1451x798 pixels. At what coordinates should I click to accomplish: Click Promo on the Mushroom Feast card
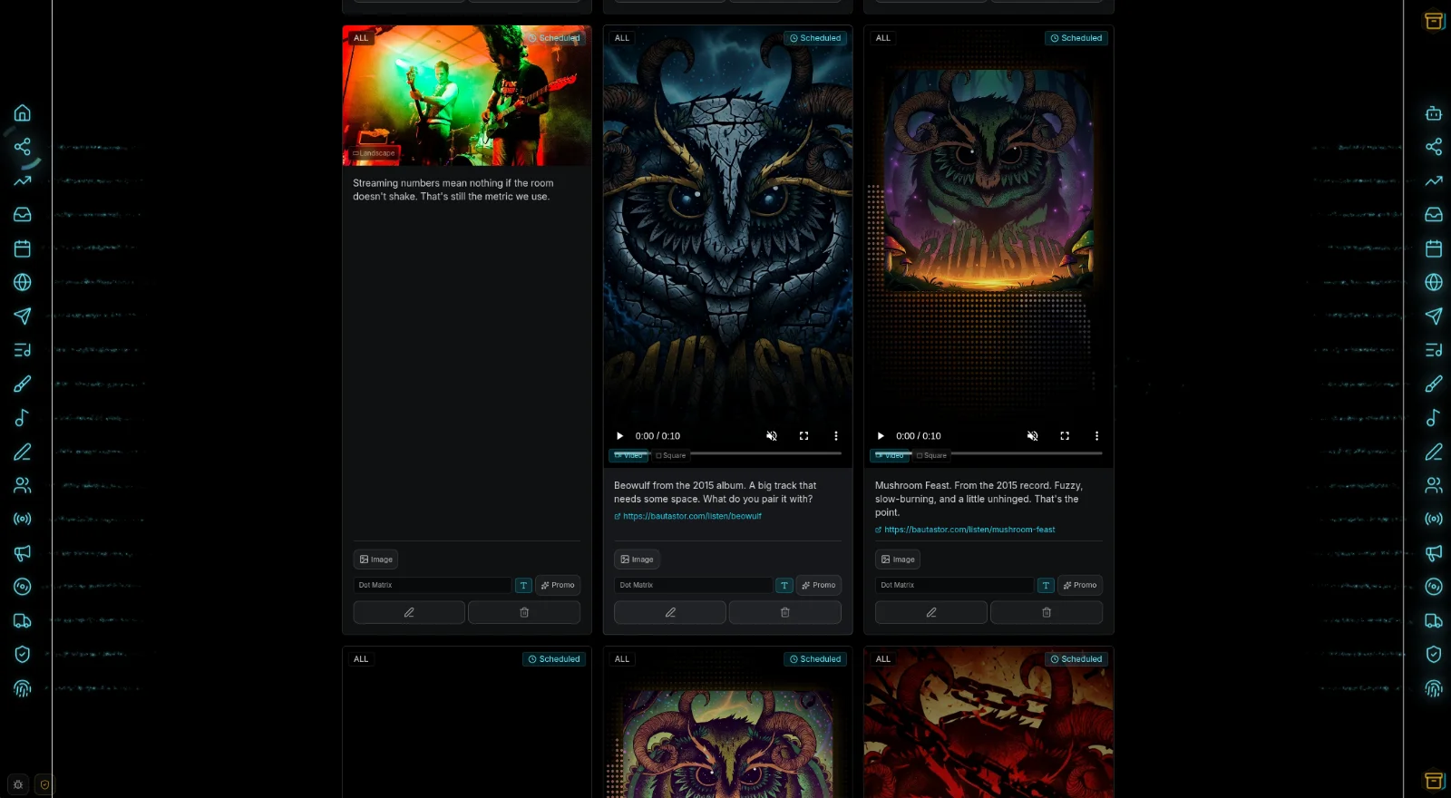coord(1080,586)
